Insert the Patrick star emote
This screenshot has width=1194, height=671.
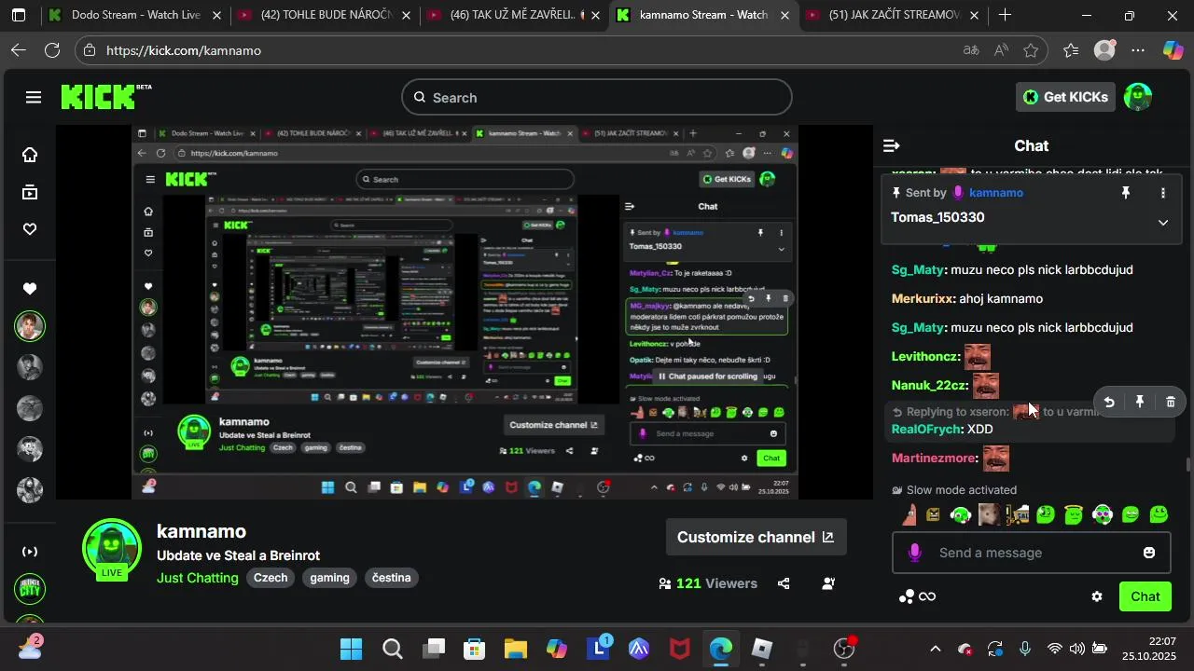click(909, 514)
